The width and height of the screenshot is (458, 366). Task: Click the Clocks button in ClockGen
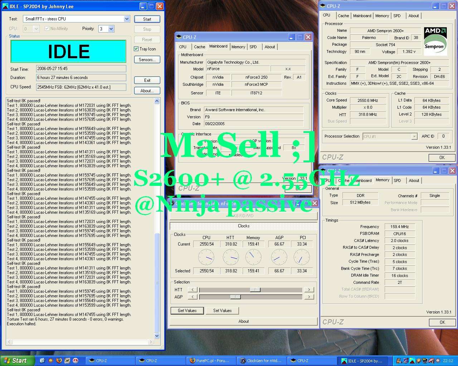(244, 226)
